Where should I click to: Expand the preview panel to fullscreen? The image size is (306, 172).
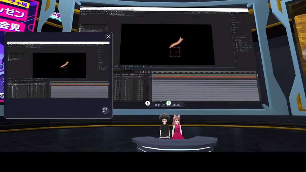click(105, 110)
